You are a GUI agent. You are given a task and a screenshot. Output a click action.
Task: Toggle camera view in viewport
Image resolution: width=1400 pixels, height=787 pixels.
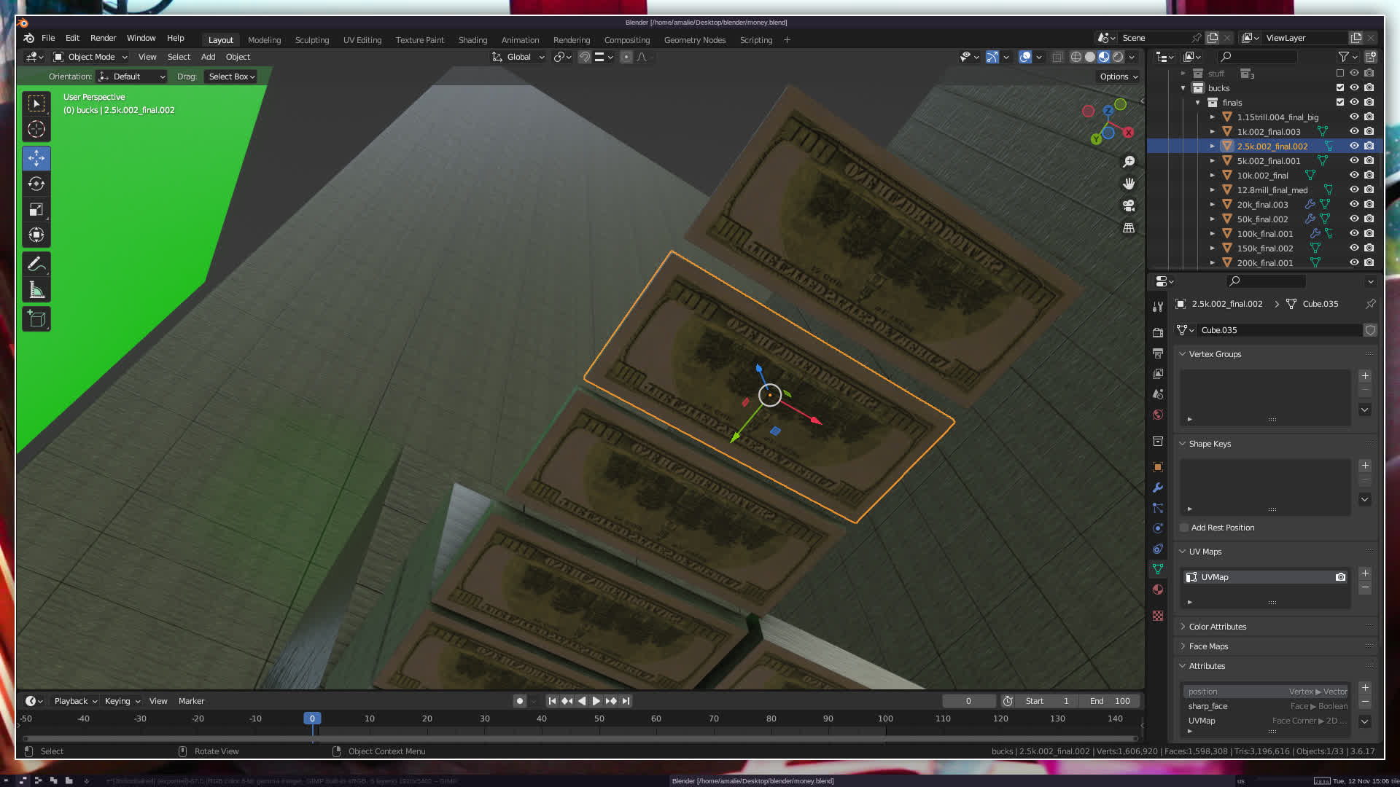point(1129,205)
